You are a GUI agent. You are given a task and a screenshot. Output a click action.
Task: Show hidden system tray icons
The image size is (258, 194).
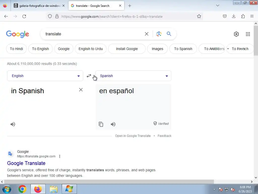click(x=214, y=189)
